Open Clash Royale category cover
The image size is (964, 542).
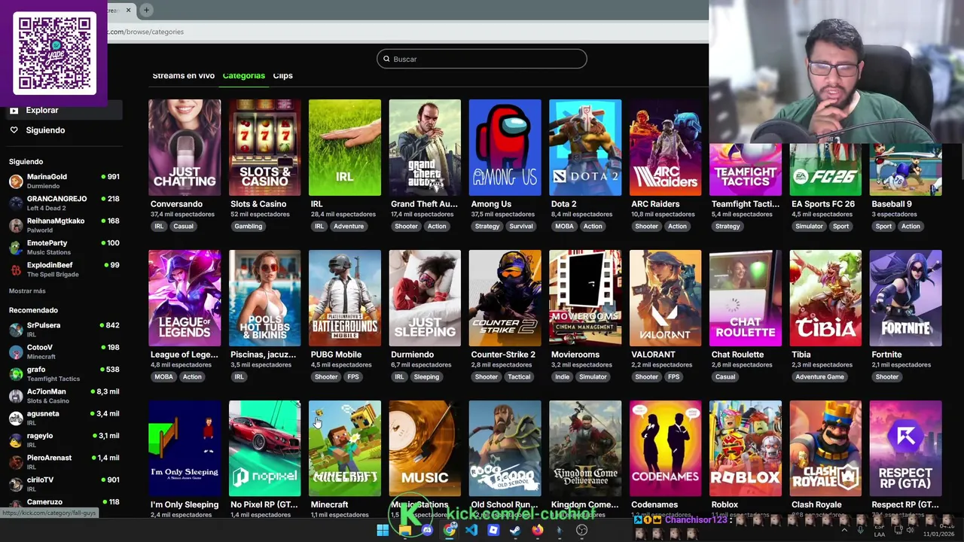click(825, 449)
